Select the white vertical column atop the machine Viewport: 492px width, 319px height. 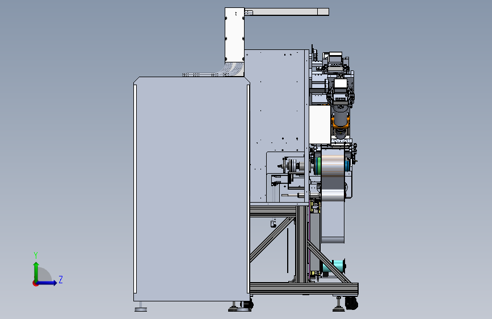234,35
